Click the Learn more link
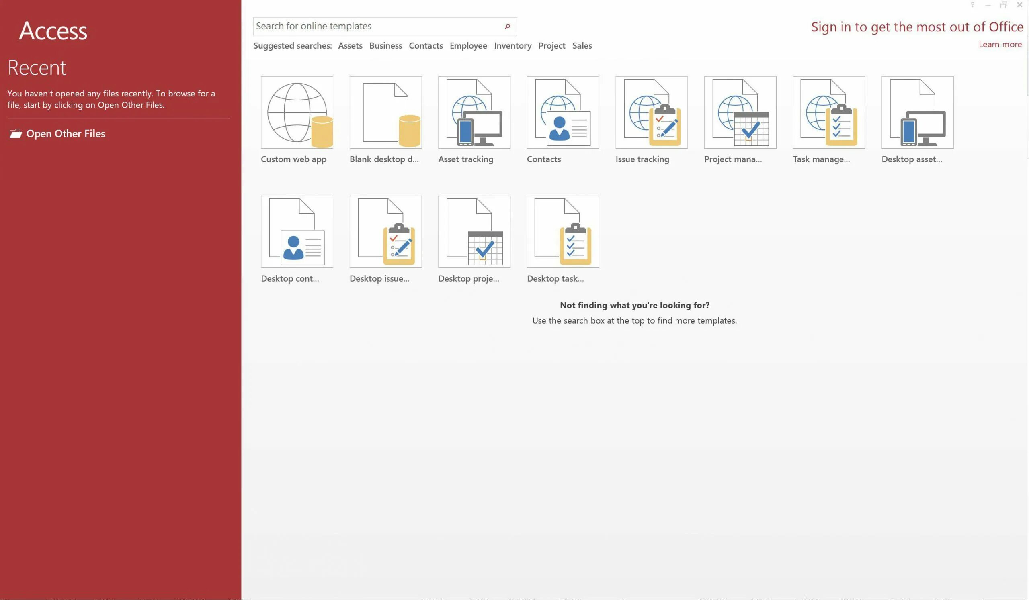The image size is (1029, 600). click(1000, 45)
